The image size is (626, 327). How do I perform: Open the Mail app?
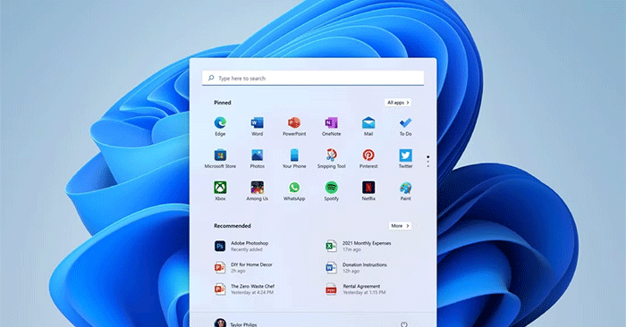pos(368,126)
